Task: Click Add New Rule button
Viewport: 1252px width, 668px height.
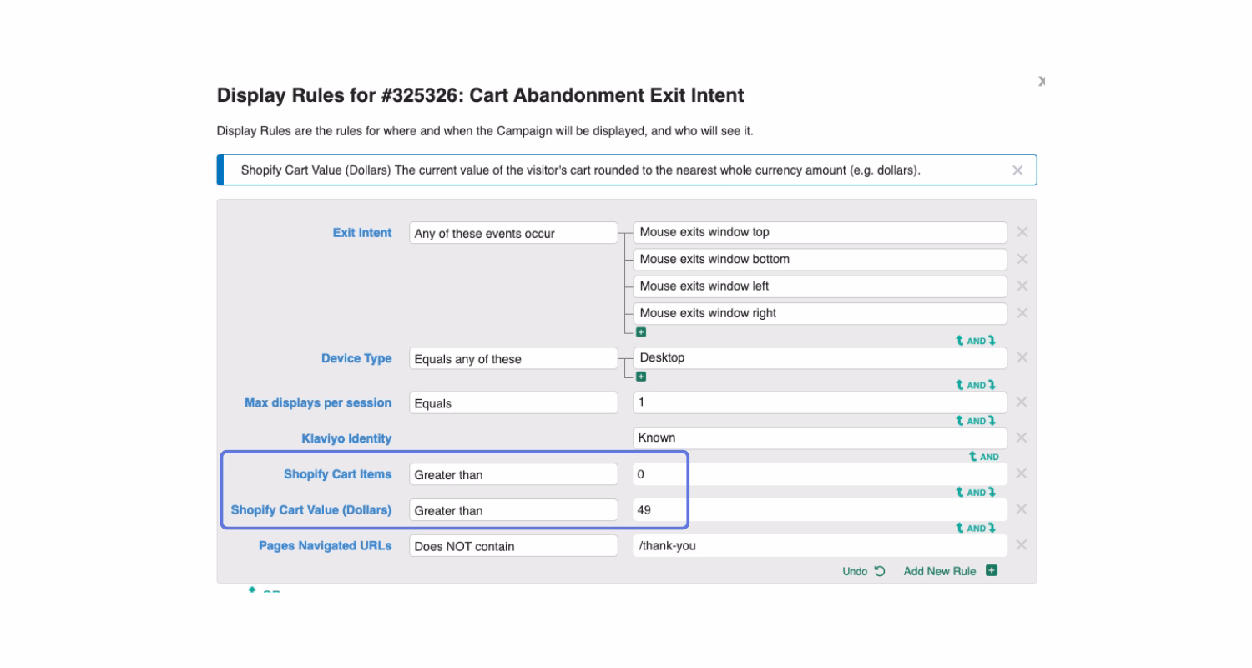Action: pos(950,571)
